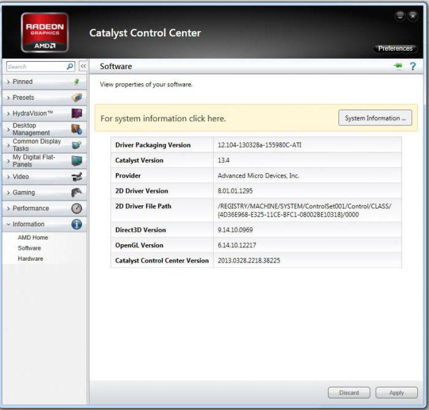Close the Catalyst Control Center window
Screen dimensions: 429x410
coord(413,16)
